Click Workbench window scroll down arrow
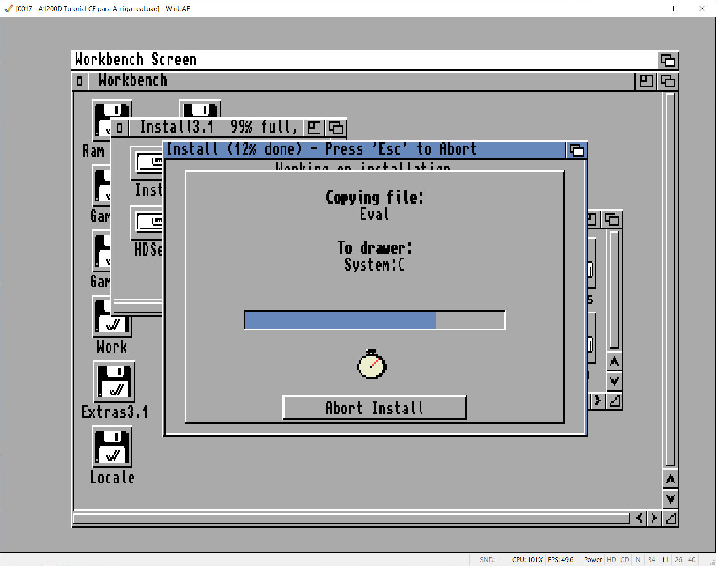This screenshot has height=566, width=716. click(x=670, y=499)
